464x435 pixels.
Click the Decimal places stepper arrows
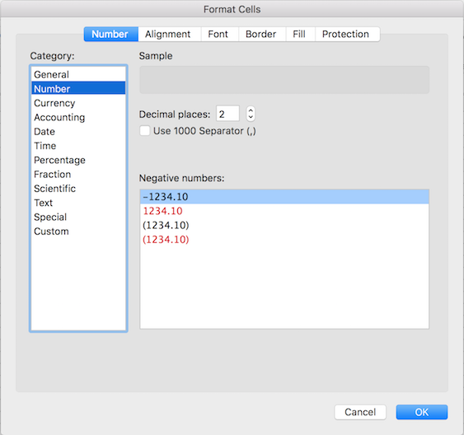tap(251, 114)
